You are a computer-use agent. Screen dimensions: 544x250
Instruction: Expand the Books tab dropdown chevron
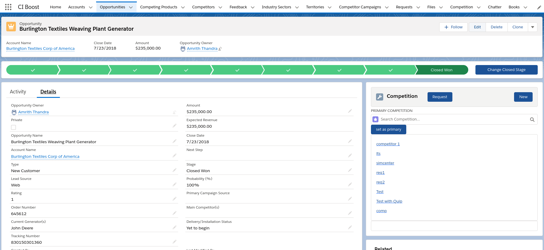click(525, 7)
